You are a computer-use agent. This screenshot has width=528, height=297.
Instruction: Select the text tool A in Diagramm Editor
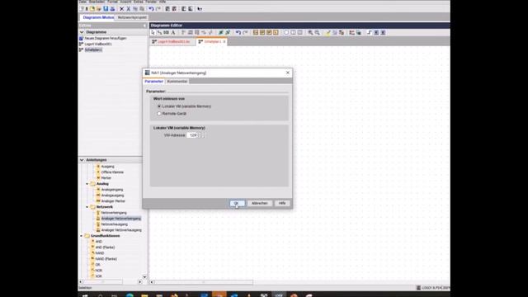coord(173,33)
